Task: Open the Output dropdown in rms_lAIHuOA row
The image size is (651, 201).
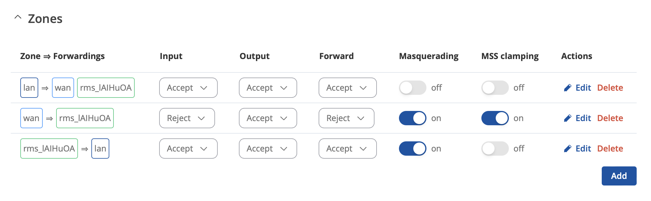Action: 268,149
